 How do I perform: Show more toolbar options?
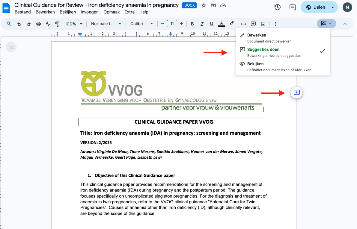(x=275, y=24)
